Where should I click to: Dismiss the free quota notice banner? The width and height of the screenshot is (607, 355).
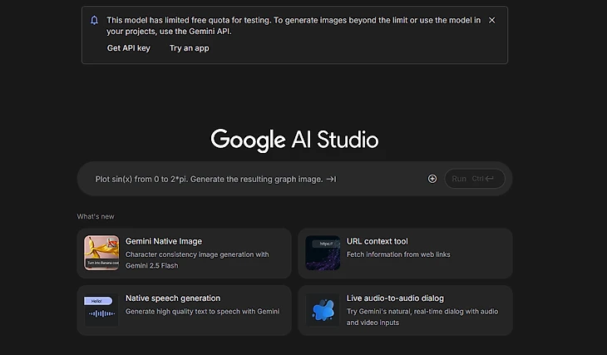491,20
